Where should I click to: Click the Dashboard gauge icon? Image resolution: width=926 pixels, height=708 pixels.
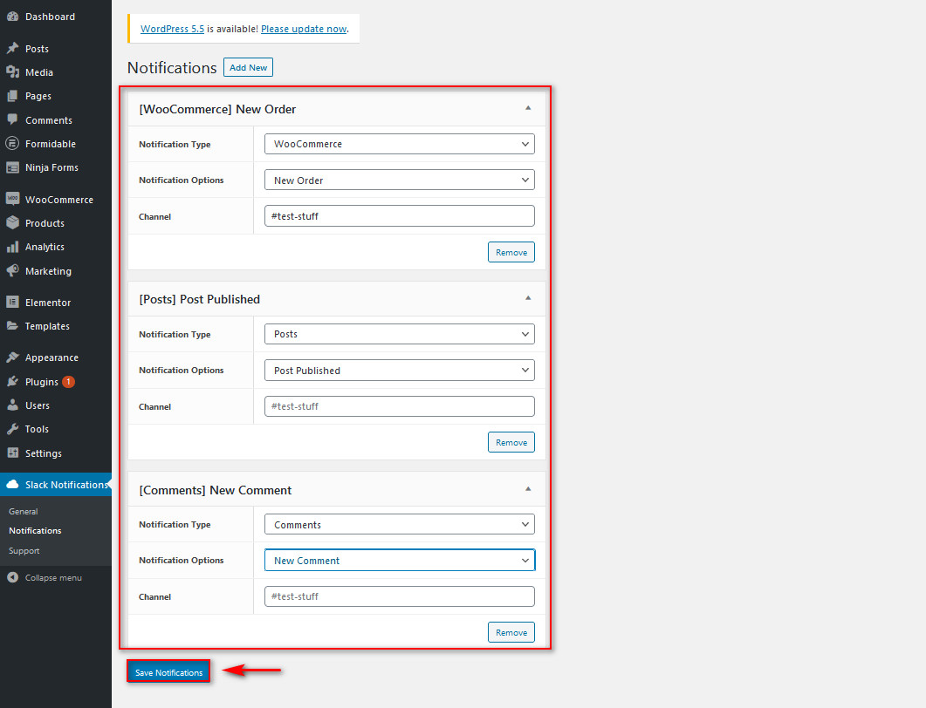pyautogui.click(x=12, y=17)
